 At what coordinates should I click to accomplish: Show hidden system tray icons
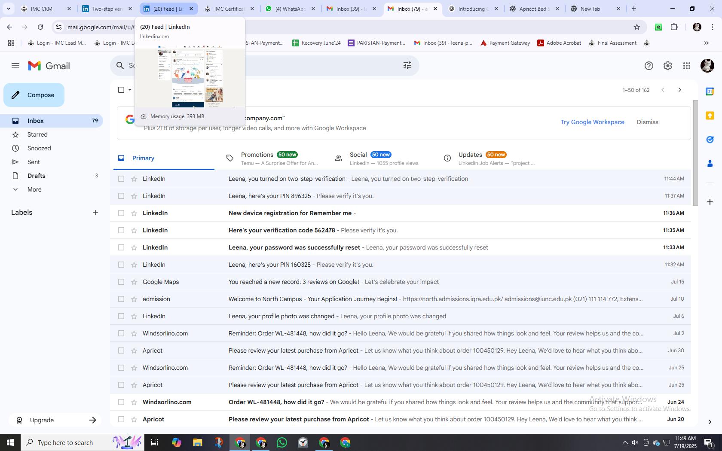[625, 442]
